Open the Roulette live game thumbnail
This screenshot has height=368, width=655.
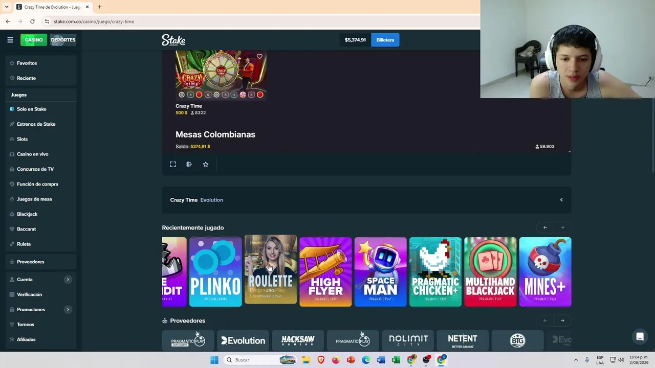pos(270,269)
